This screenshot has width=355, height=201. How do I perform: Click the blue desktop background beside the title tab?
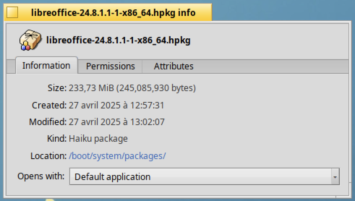point(283,10)
